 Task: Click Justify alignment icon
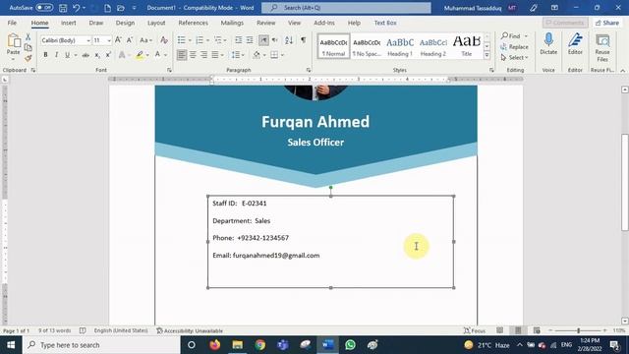(x=215, y=55)
